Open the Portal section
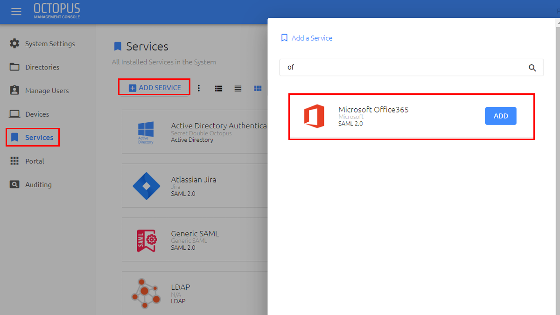The image size is (560, 315). 35,161
